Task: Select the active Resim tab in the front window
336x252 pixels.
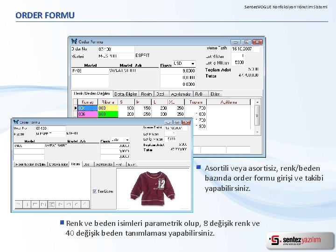Action: [x=76, y=164]
